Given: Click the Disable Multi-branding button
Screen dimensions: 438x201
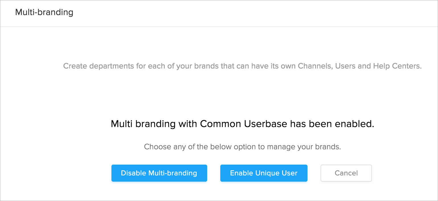Looking at the screenshot, I should [x=159, y=173].
